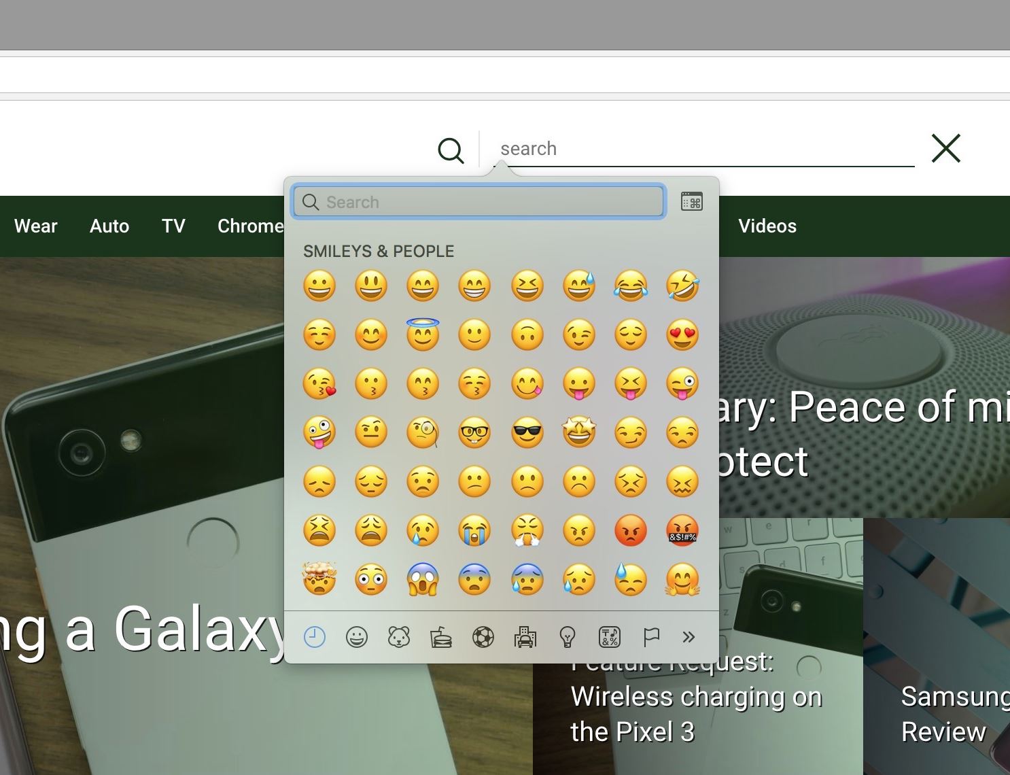Insert the exploding head emoji

[x=319, y=579]
